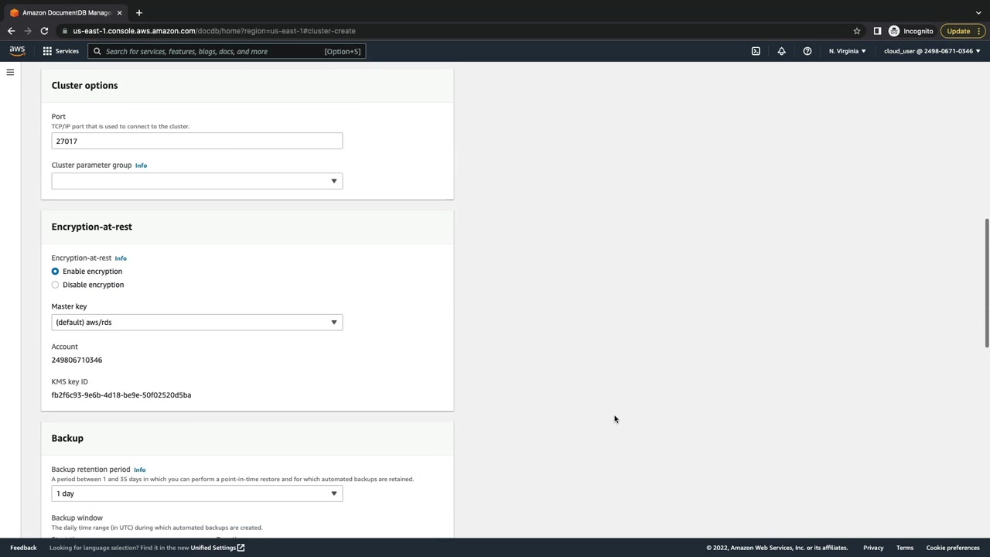Open the help question-mark icon

807,51
